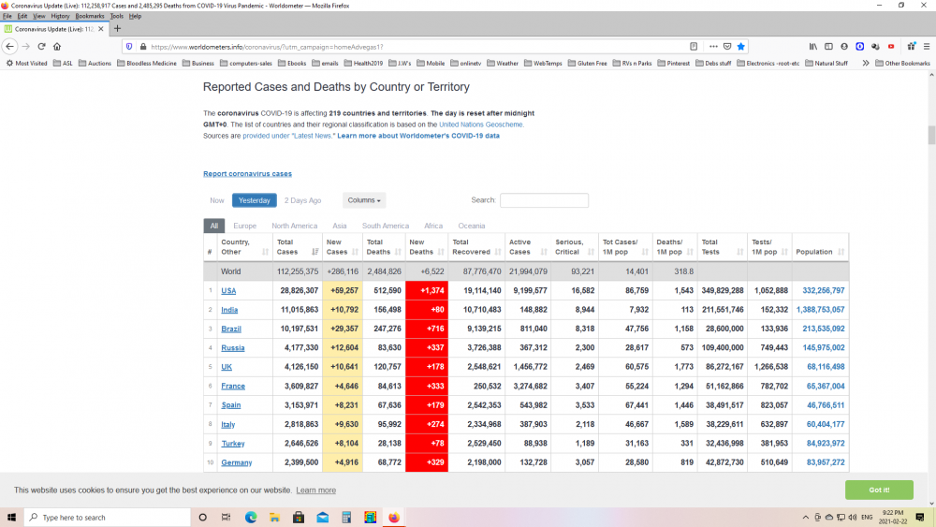Image resolution: width=936 pixels, height=527 pixels.
Task: Show more bookmarks with the double chevron
Action: coord(866,63)
